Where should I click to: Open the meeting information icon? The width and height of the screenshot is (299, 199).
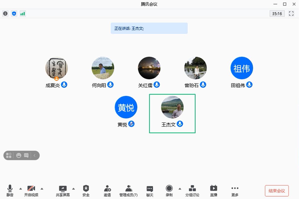tap(5, 13)
